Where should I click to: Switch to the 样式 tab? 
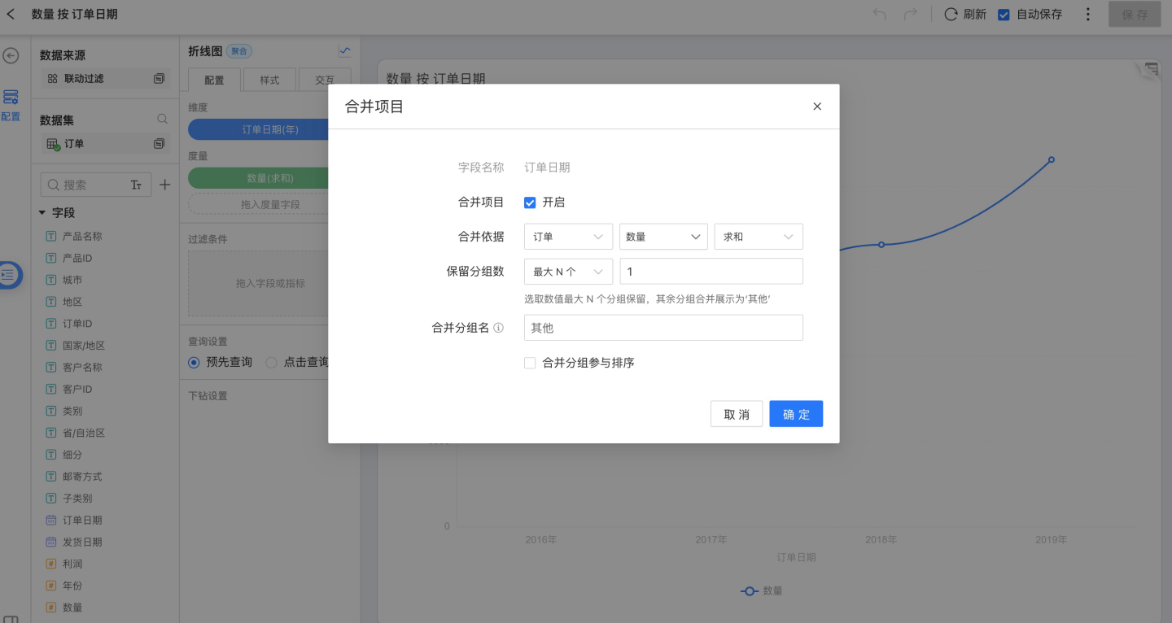pyautogui.click(x=269, y=80)
